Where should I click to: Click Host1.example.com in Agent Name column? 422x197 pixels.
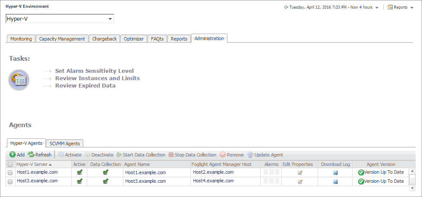tap(145, 172)
